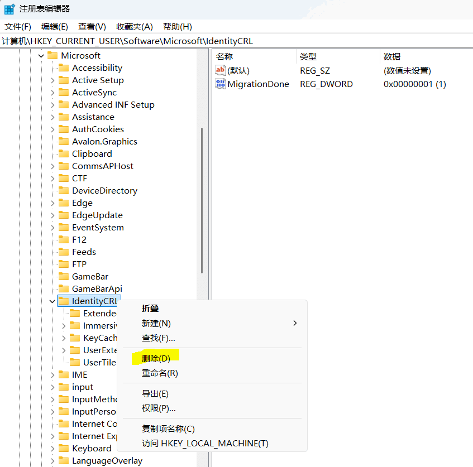
Task: Open the 新建(N) submenu arrow
Action: click(x=295, y=324)
